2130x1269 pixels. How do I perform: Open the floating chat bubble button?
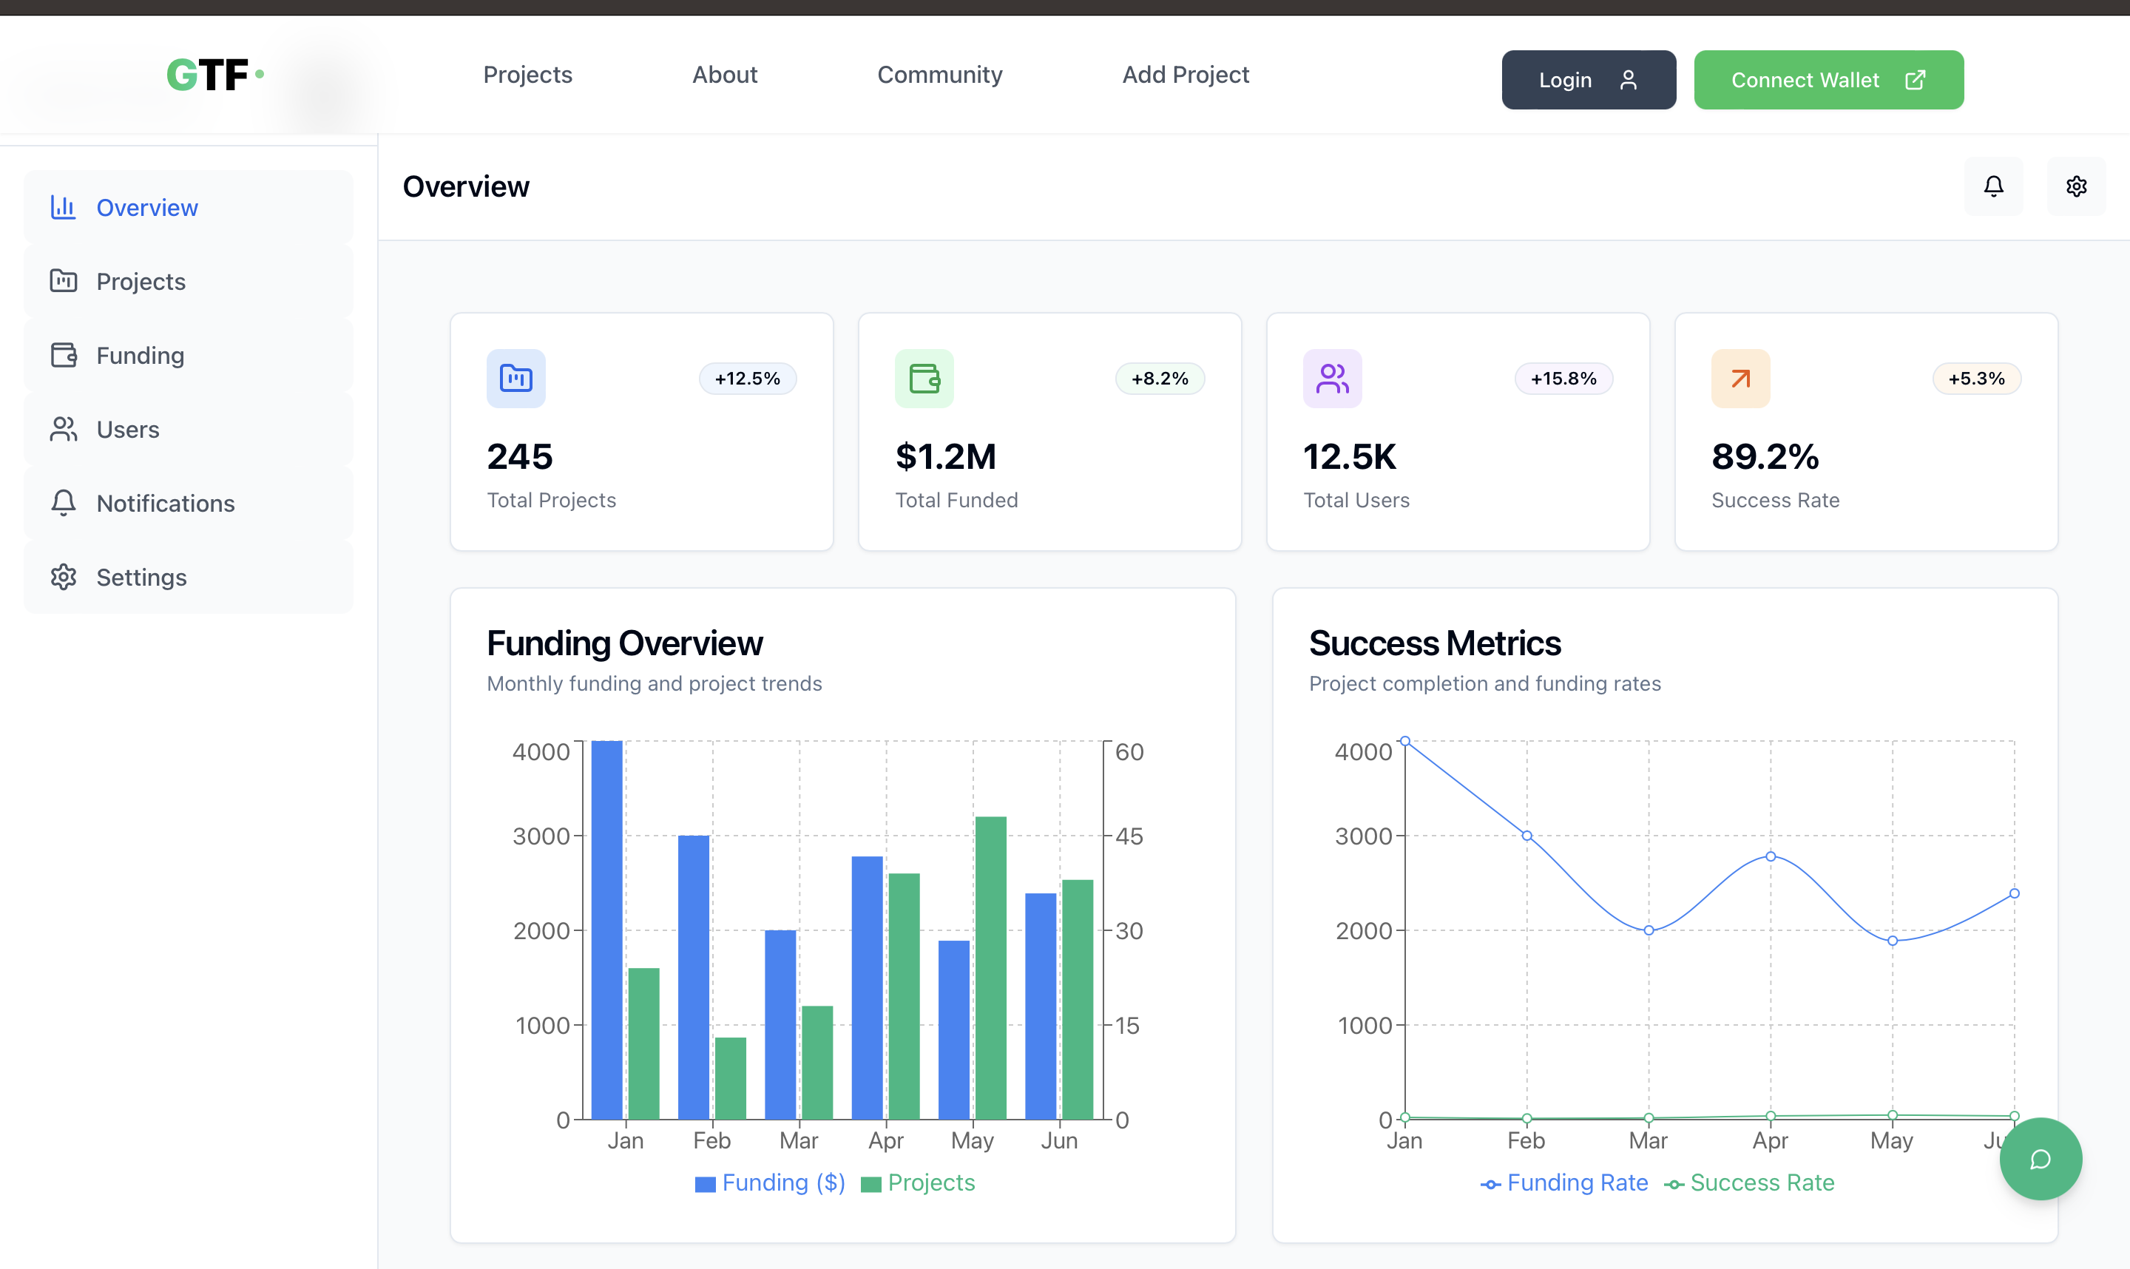pos(2041,1159)
